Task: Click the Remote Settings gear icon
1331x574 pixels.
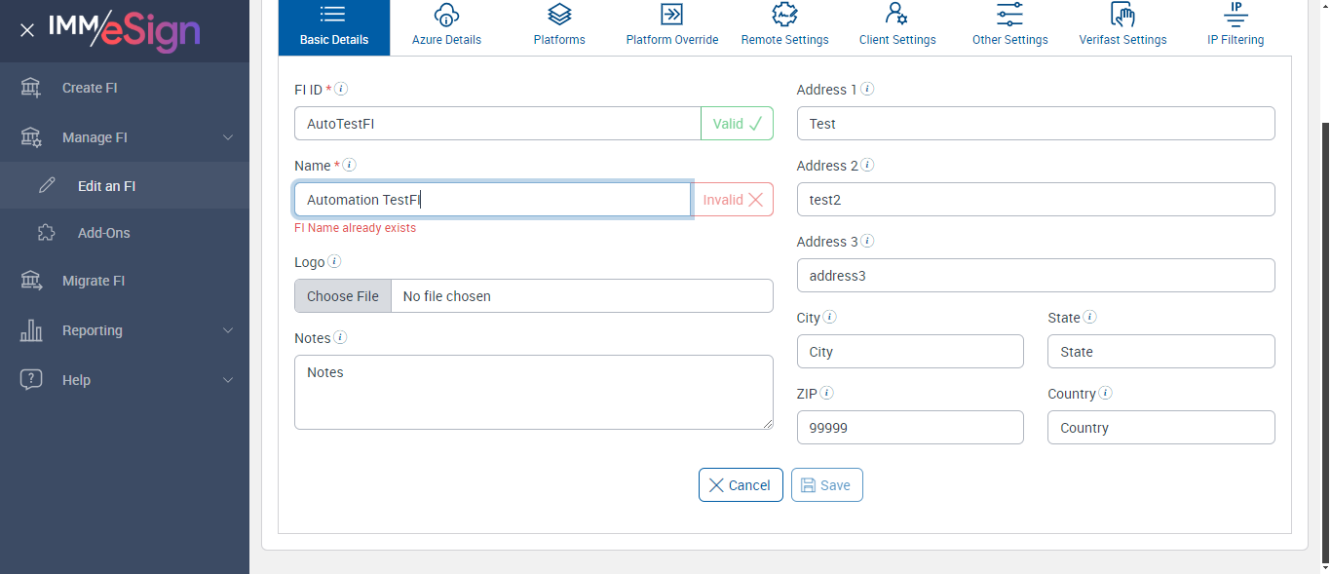Action: tap(784, 15)
